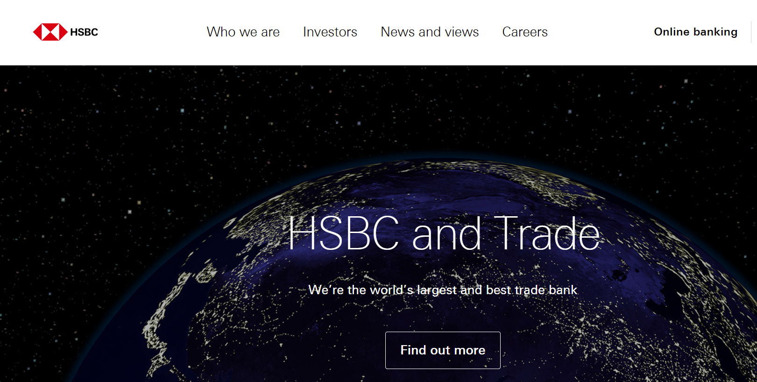Open the Who we are menu
This screenshot has width=757, height=382.
(x=243, y=32)
